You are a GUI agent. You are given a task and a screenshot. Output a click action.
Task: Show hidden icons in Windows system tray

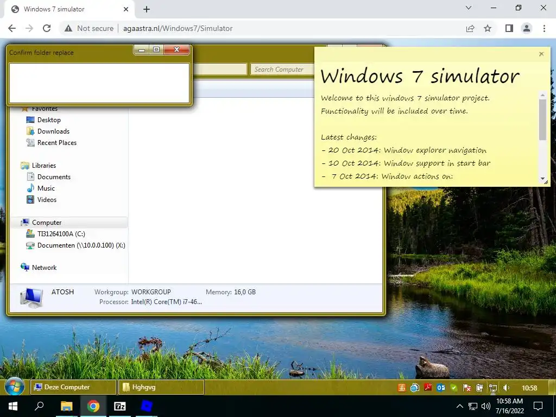click(x=459, y=406)
